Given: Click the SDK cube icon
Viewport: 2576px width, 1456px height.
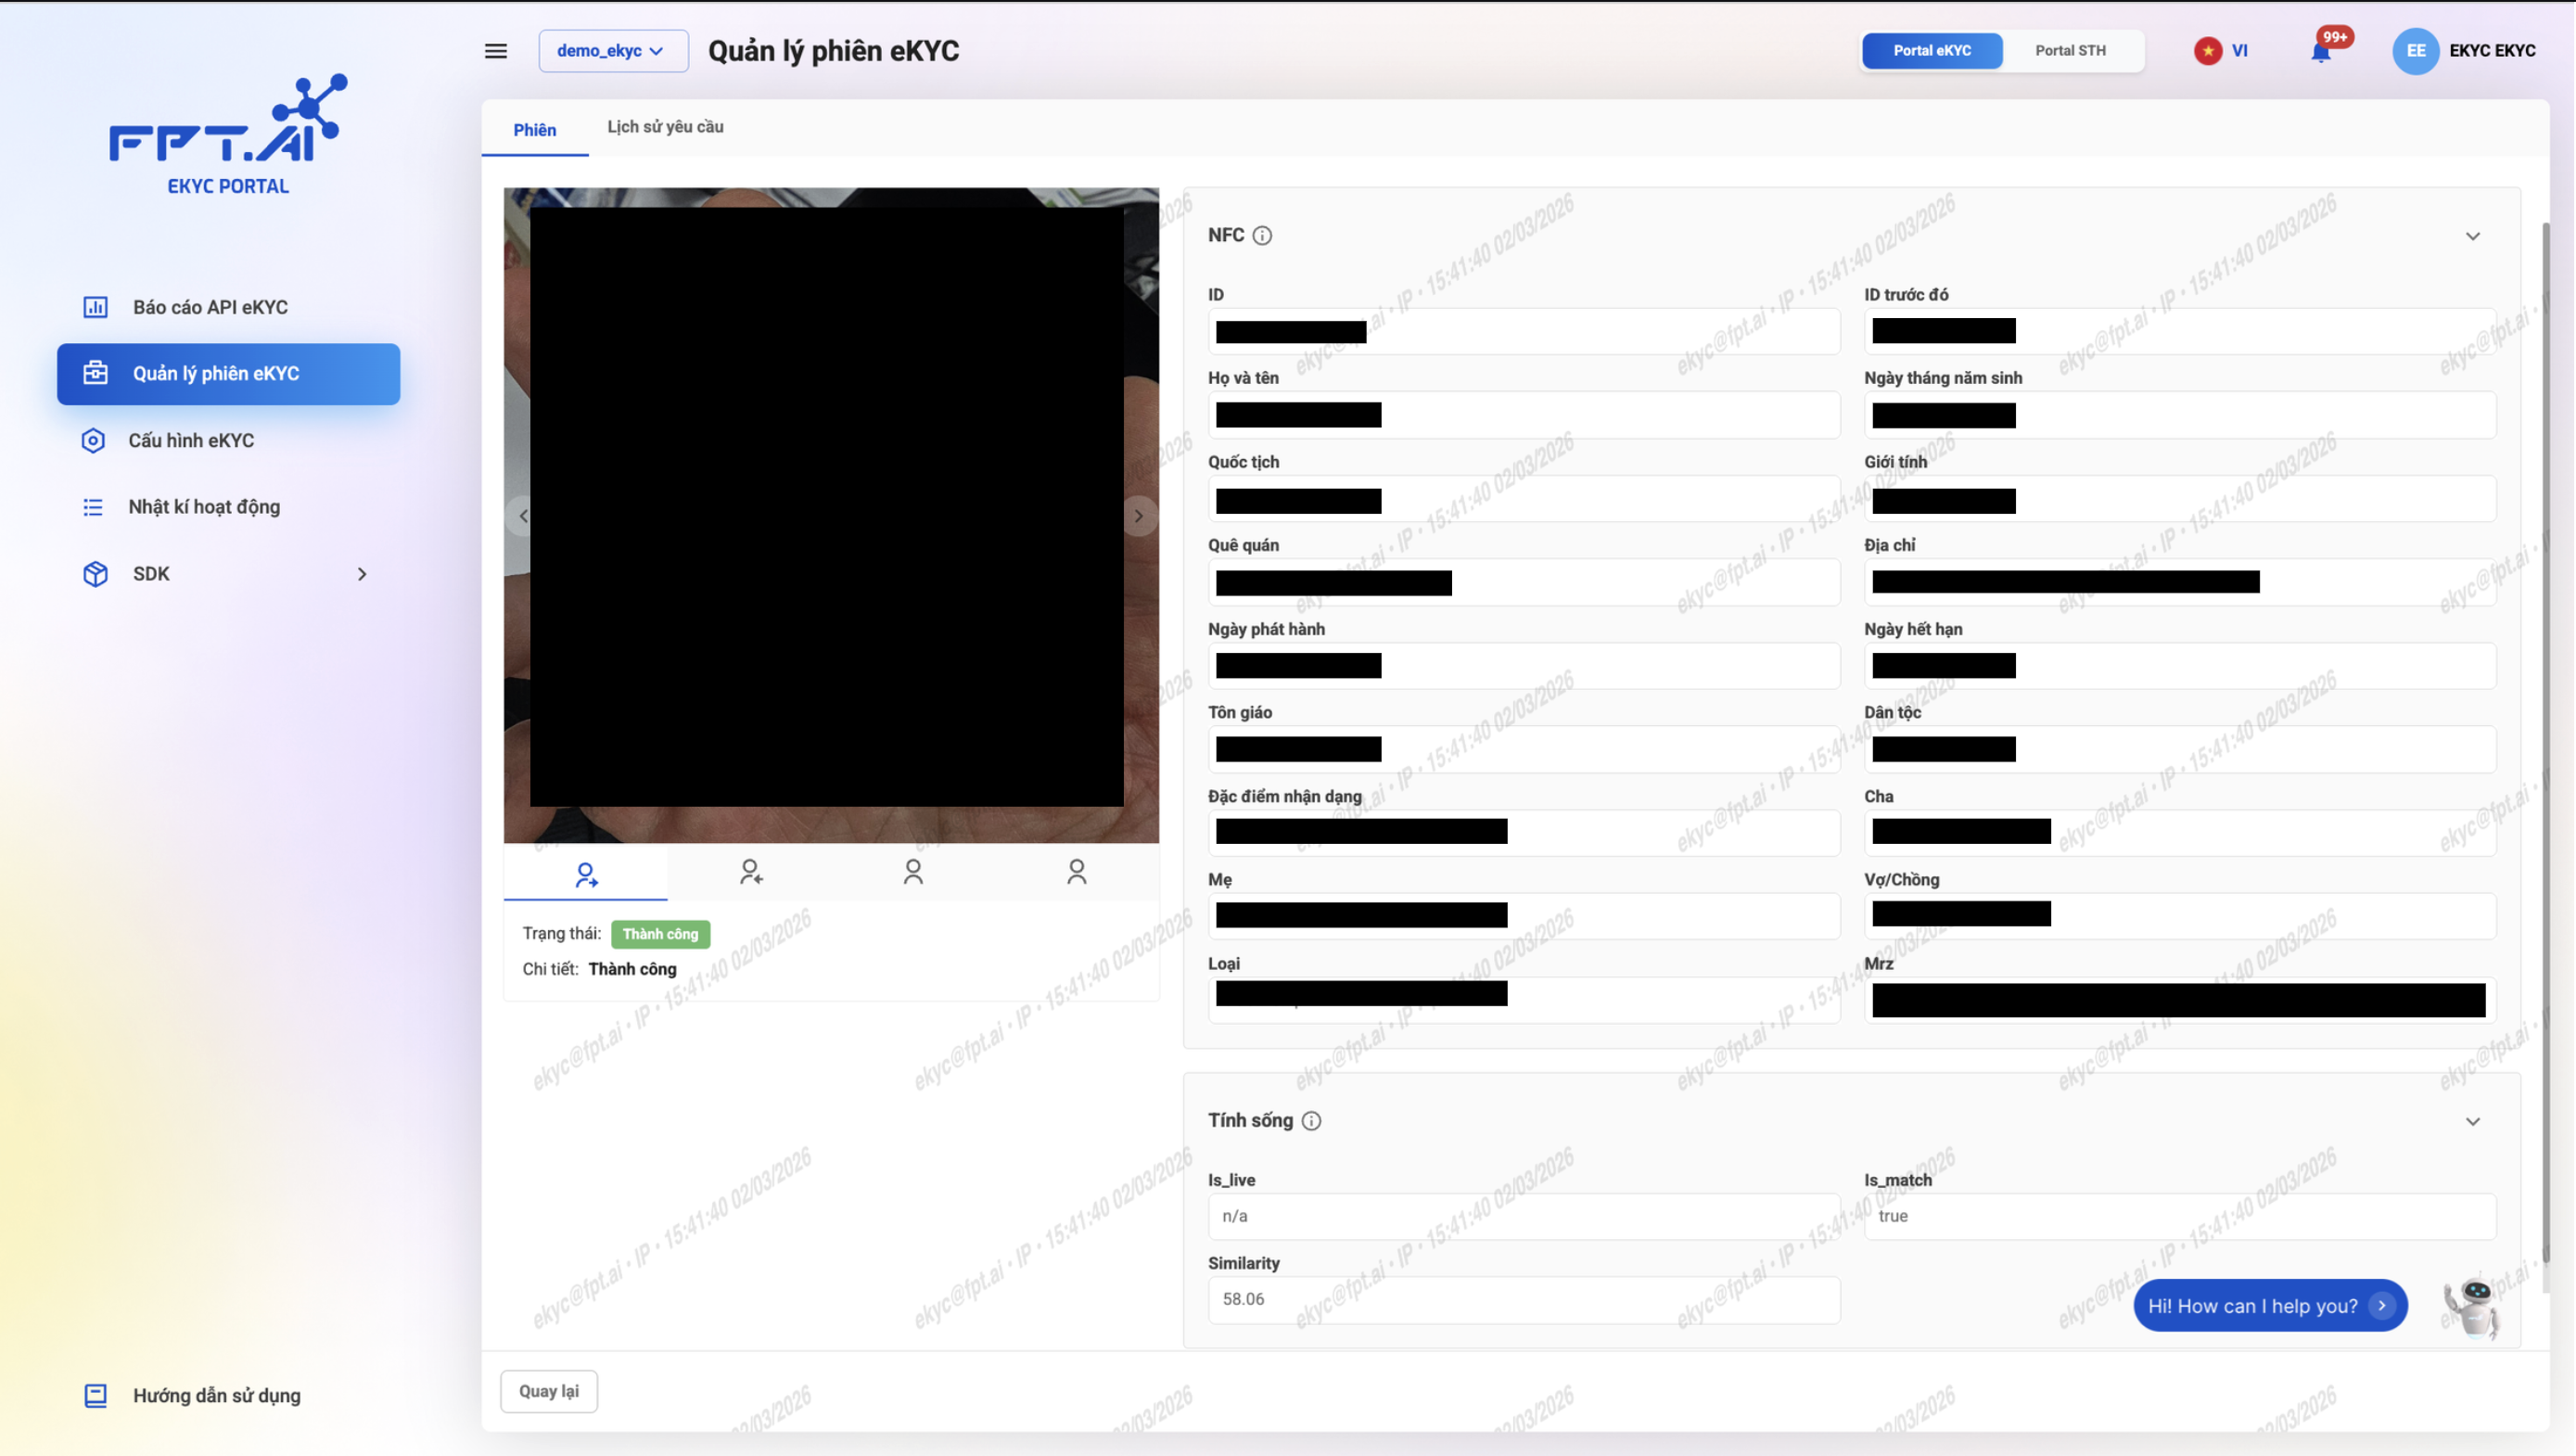Looking at the screenshot, I should tap(95, 574).
